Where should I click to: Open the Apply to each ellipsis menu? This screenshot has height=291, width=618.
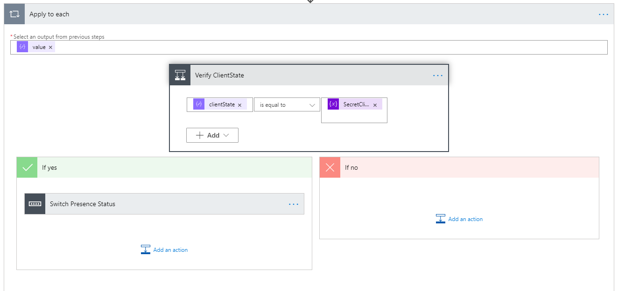(x=603, y=14)
